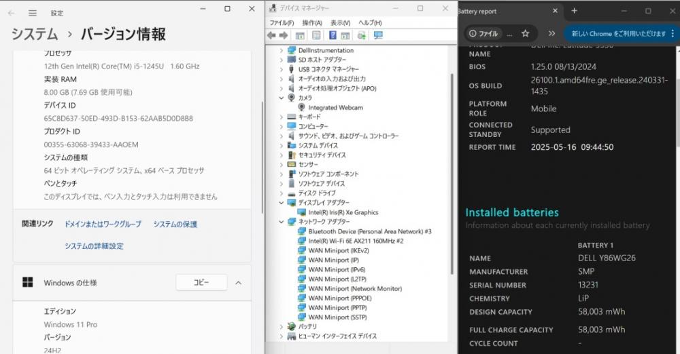Expand ヒューマン インターフェイス デバイス category
This screenshot has height=354, width=680.
point(282,336)
